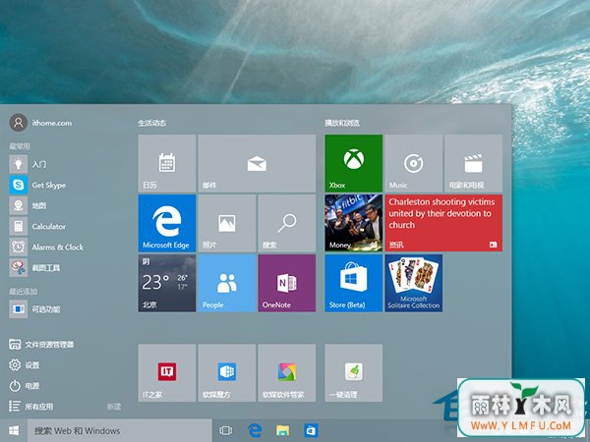Open Edge from the taskbar
This screenshot has height=442, width=590.
pos(255,431)
